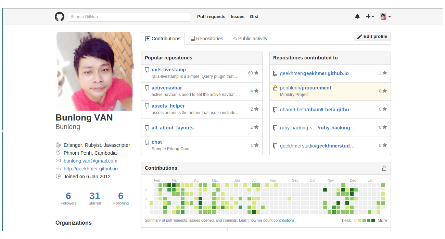Click the star icon beside all_about_layouts' count
Screen dimensions: 445x239
click(x=256, y=127)
